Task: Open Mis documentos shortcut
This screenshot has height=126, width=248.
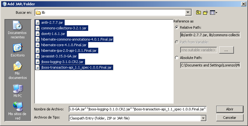Action: coord(18,70)
